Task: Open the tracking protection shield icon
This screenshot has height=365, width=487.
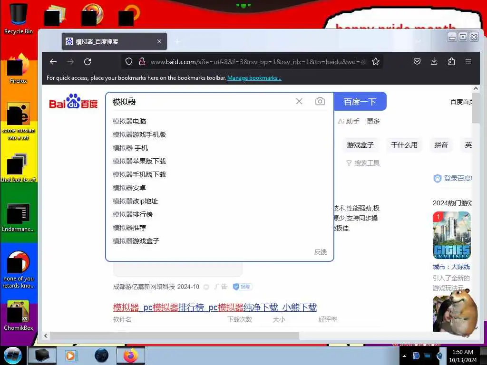Action: [129, 62]
